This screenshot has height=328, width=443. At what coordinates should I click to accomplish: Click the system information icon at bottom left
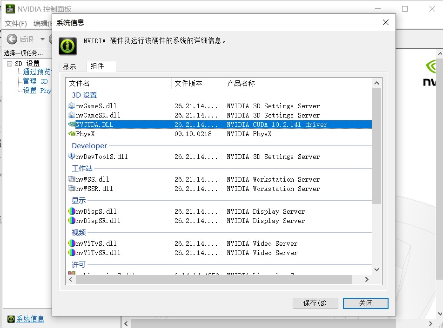pos(11,319)
